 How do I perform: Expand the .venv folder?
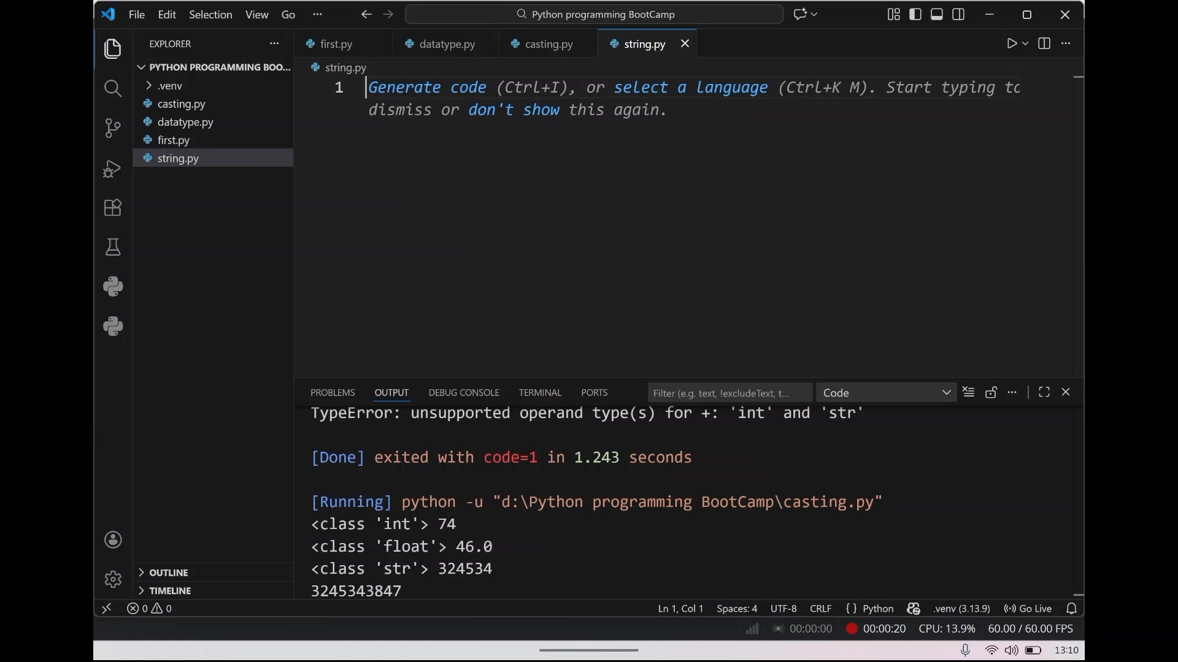point(213,86)
